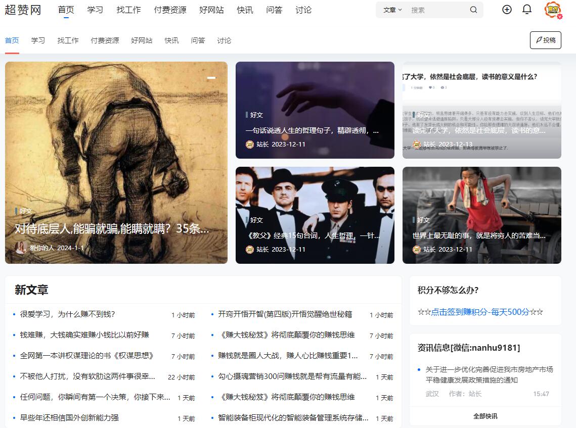
Task: Open 任何问题,你瞬间有第一个决策 article
Action: [95, 397]
